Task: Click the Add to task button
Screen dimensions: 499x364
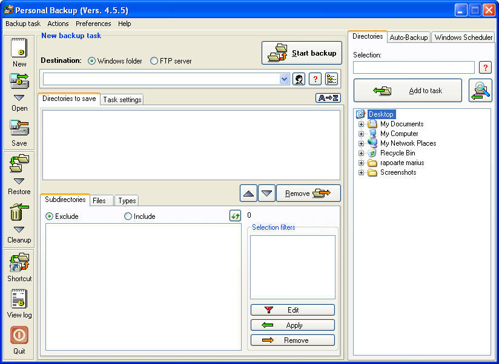Action: [408, 91]
